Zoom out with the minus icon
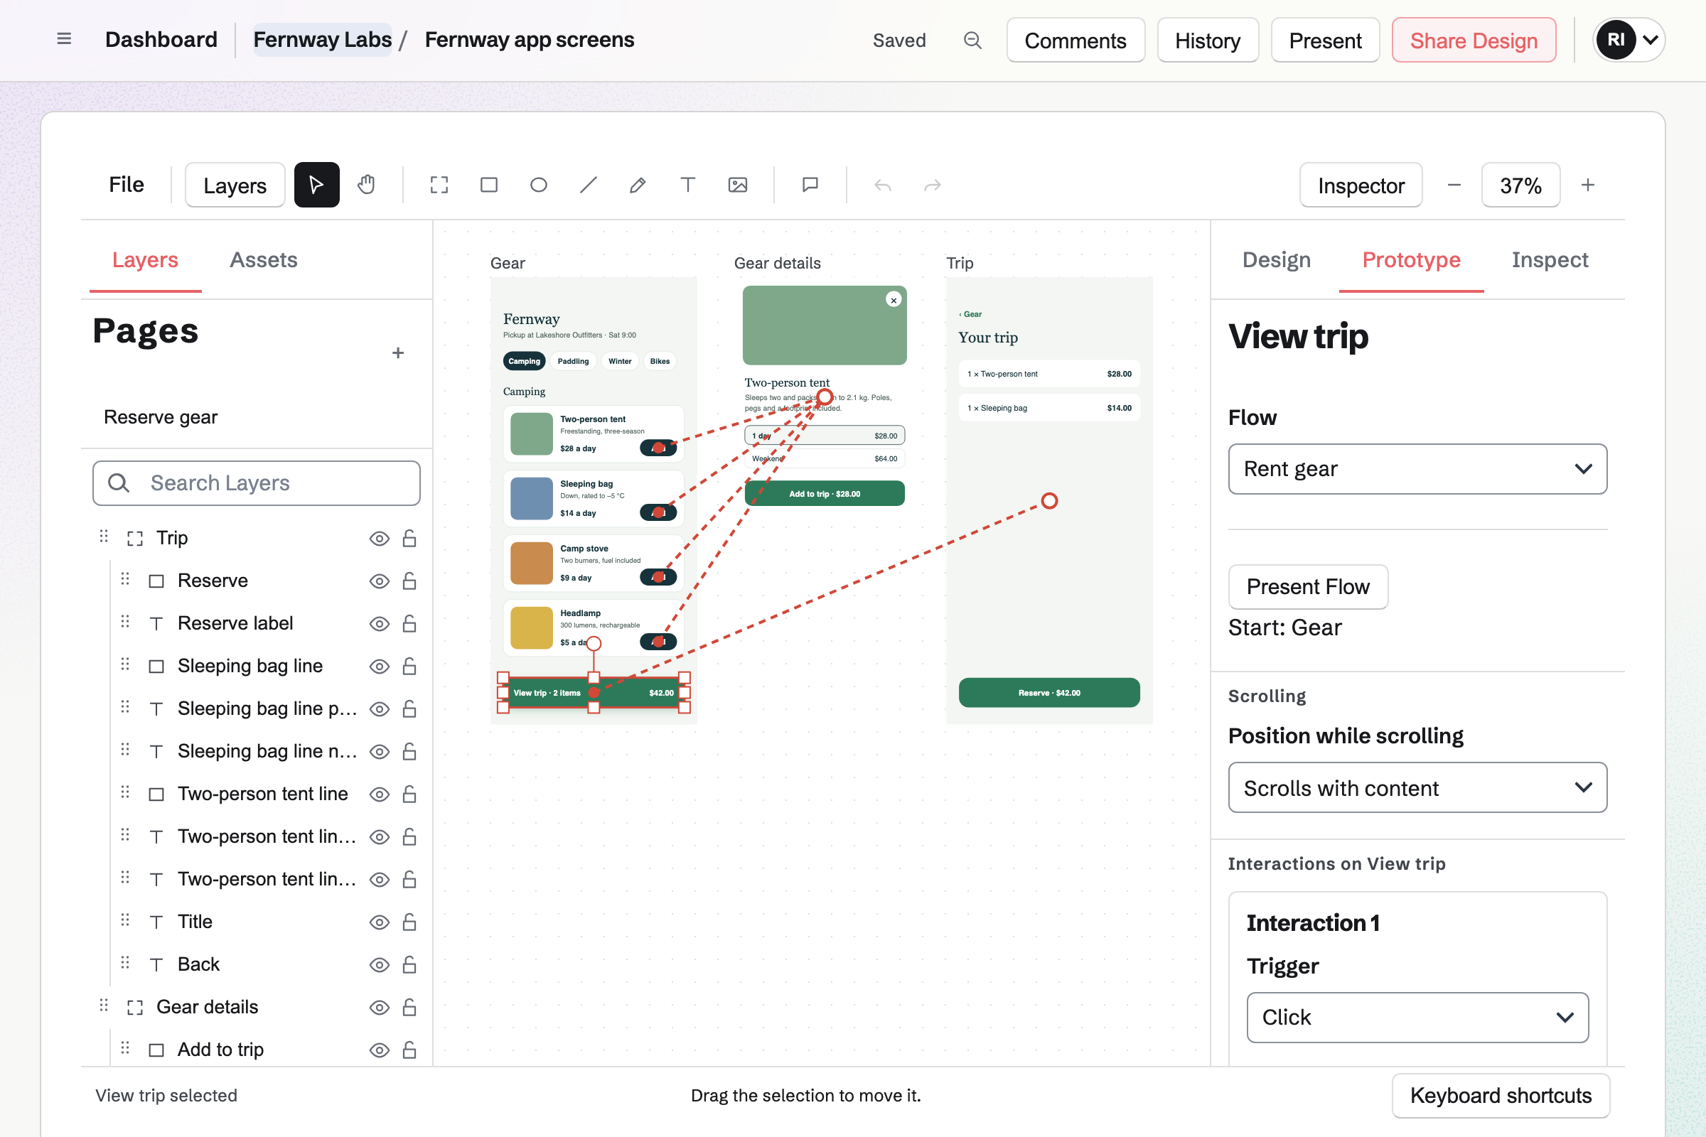This screenshot has width=1706, height=1137. [x=1454, y=185]
